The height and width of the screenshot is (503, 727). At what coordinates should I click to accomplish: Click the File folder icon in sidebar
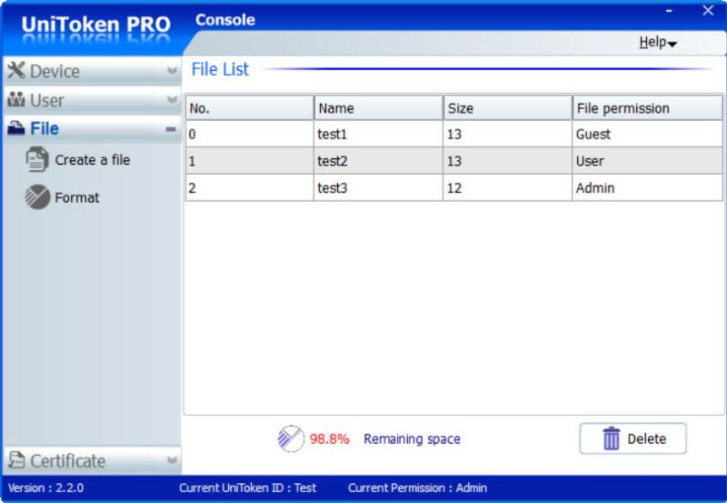tap(16, 128)
